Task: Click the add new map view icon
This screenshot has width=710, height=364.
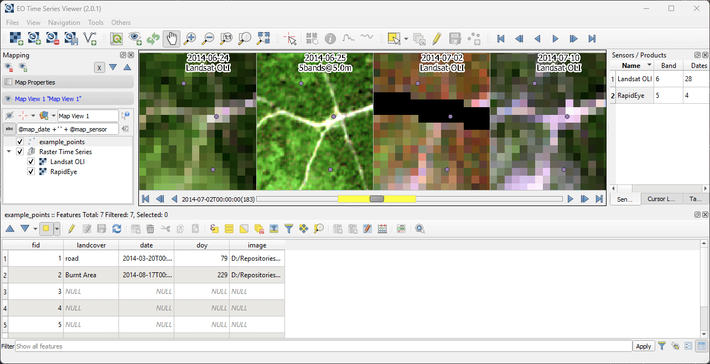Action: coord(134,38)
